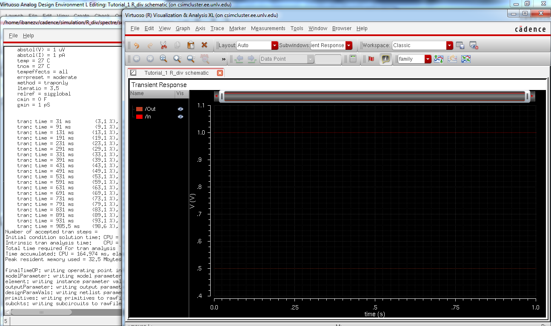Image resolution: width=551 pixels, height=326 pixels.
Task: Click the red flag marker icon
Action: click(371, 59)
